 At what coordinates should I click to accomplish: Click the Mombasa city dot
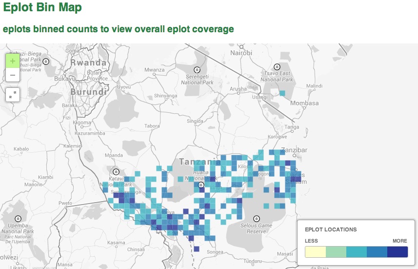coord(304,108)
